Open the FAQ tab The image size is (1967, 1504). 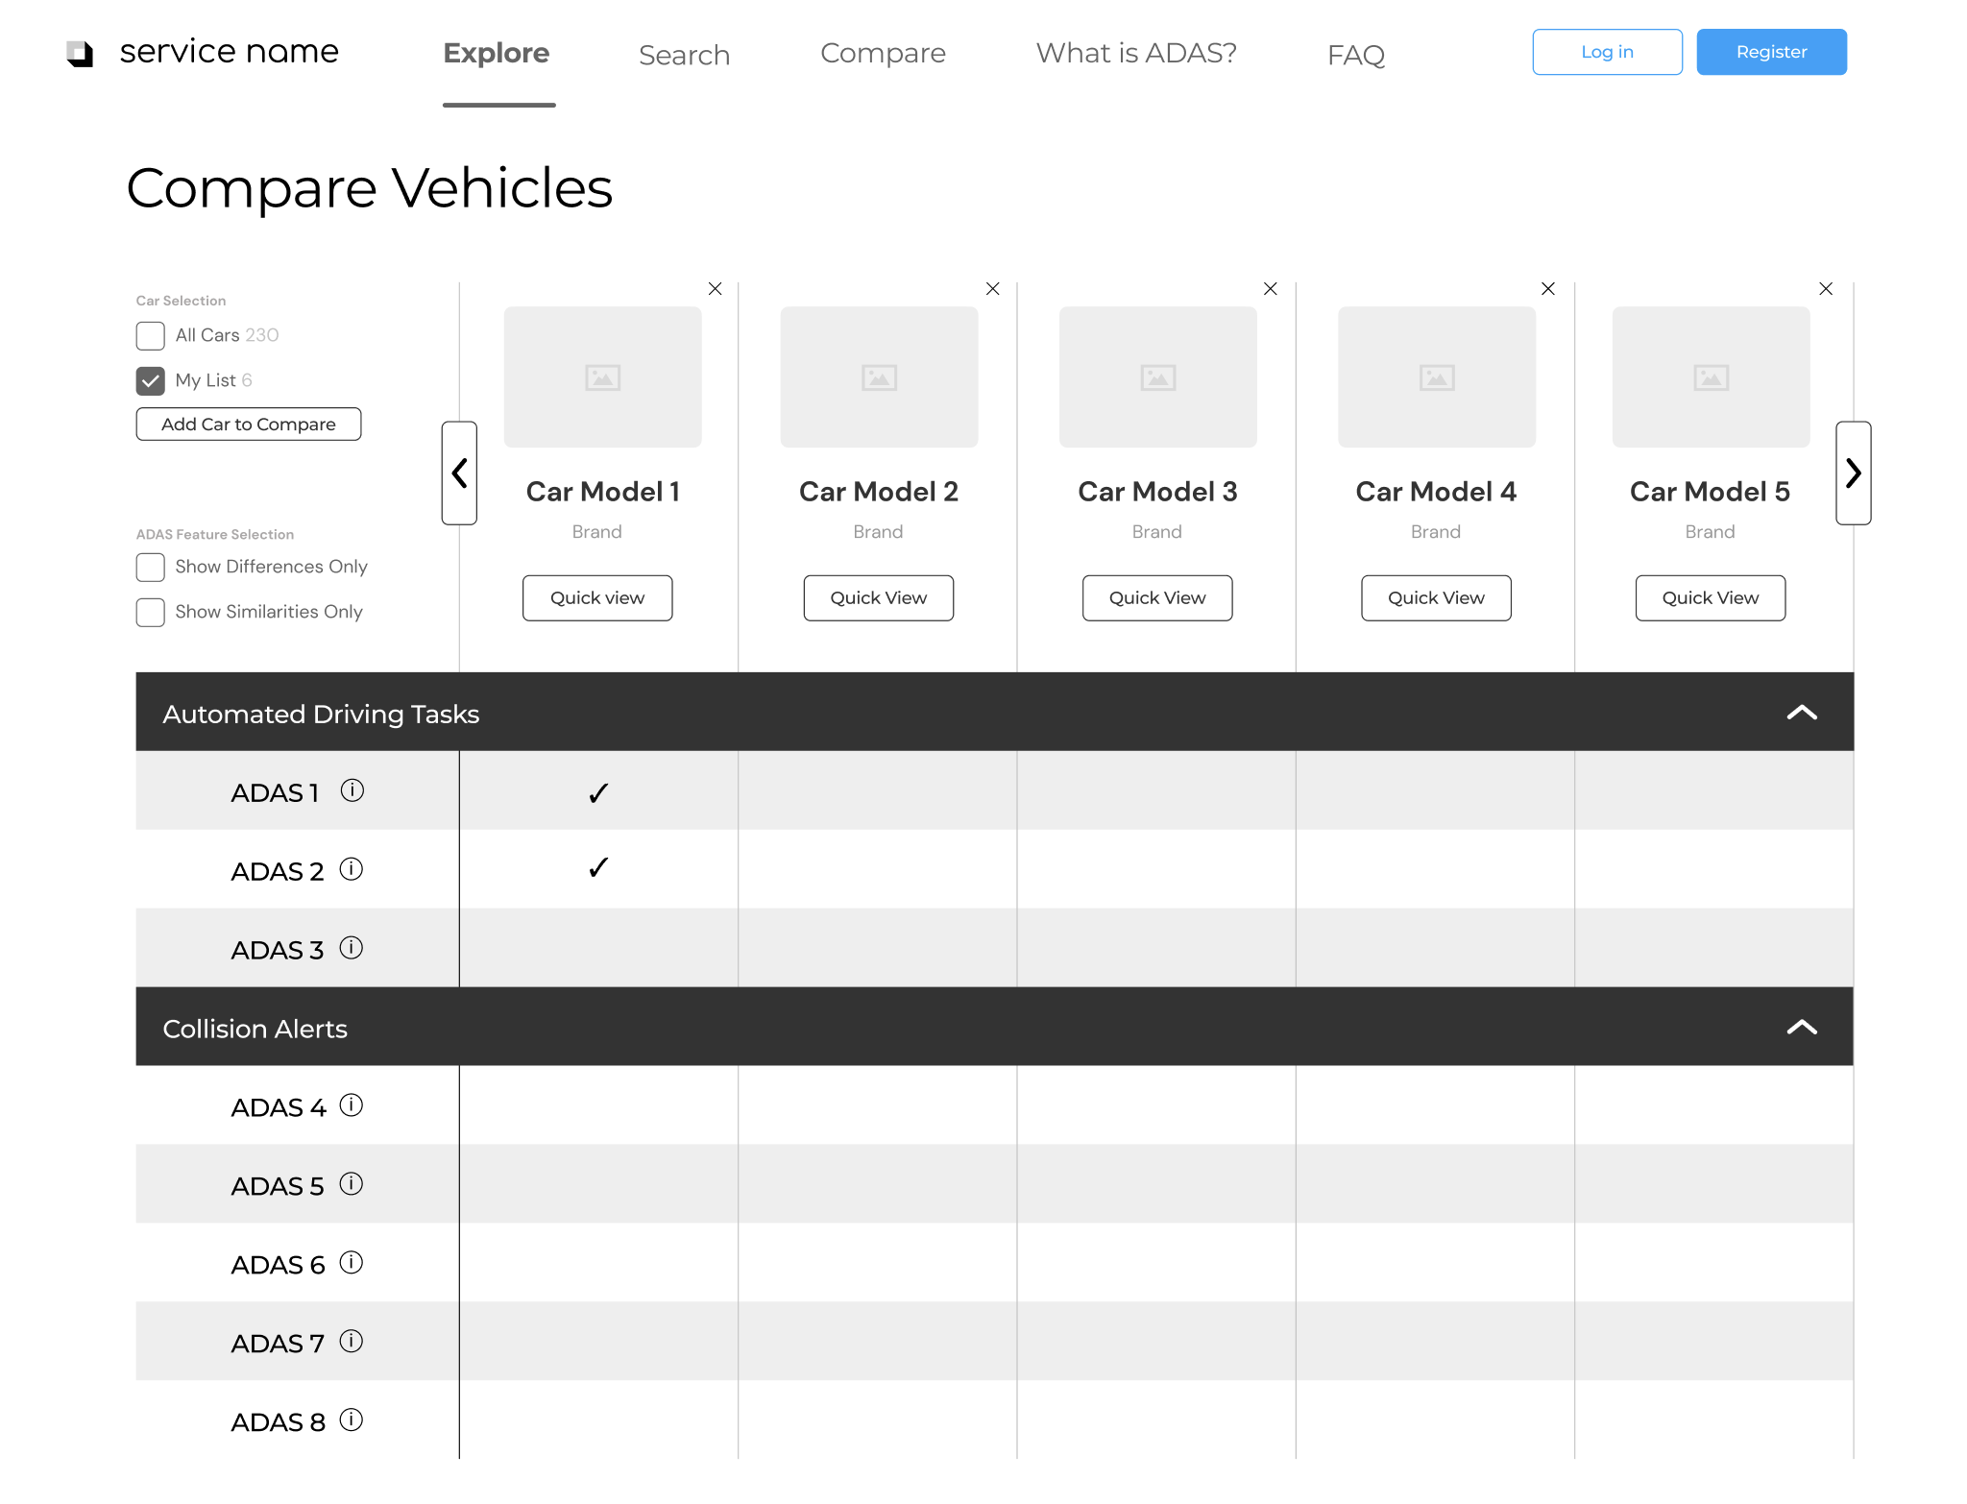1355,56
